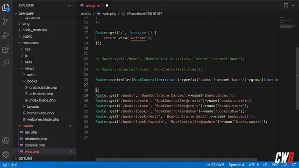Place cursor on empty line 27

point(187,85)
